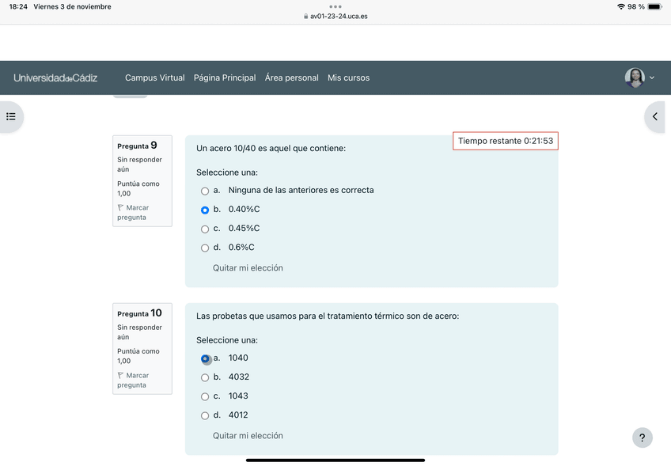The height and width of the screenshot is (466, 671).
Task: Click Quitar mi elección under question 10
Action: 248,436
